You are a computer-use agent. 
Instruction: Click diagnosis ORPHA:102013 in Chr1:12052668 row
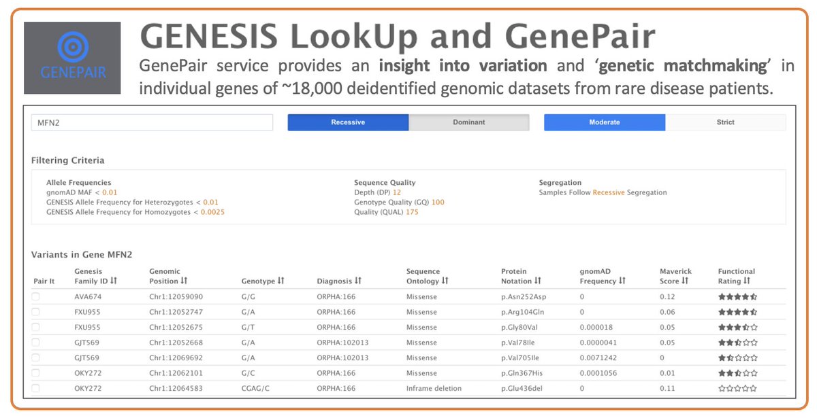tap(342, 343)
